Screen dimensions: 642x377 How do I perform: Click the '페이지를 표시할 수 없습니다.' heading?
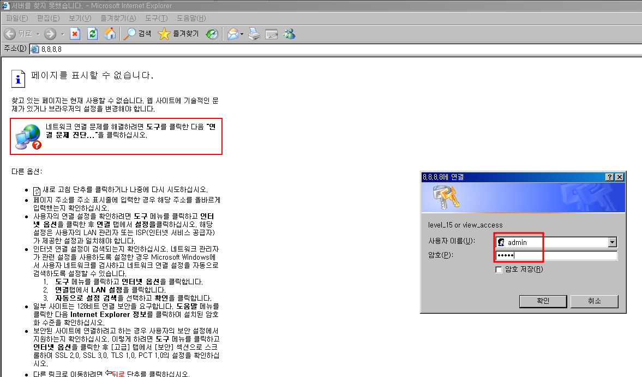click(92, 75)
